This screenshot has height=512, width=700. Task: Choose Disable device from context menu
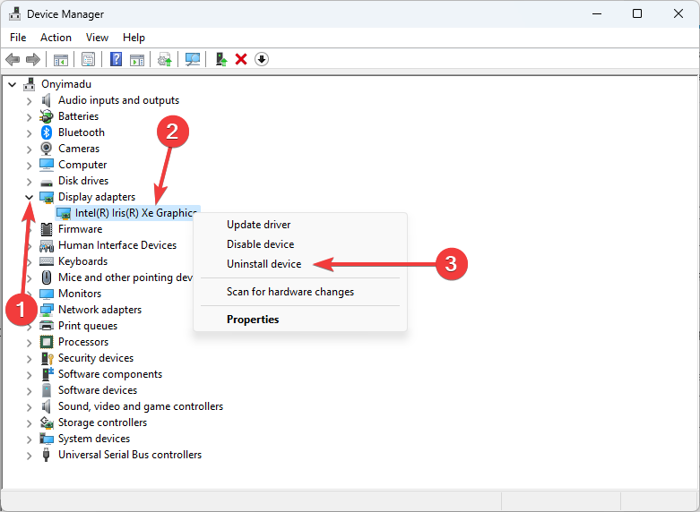pos(260,244)
